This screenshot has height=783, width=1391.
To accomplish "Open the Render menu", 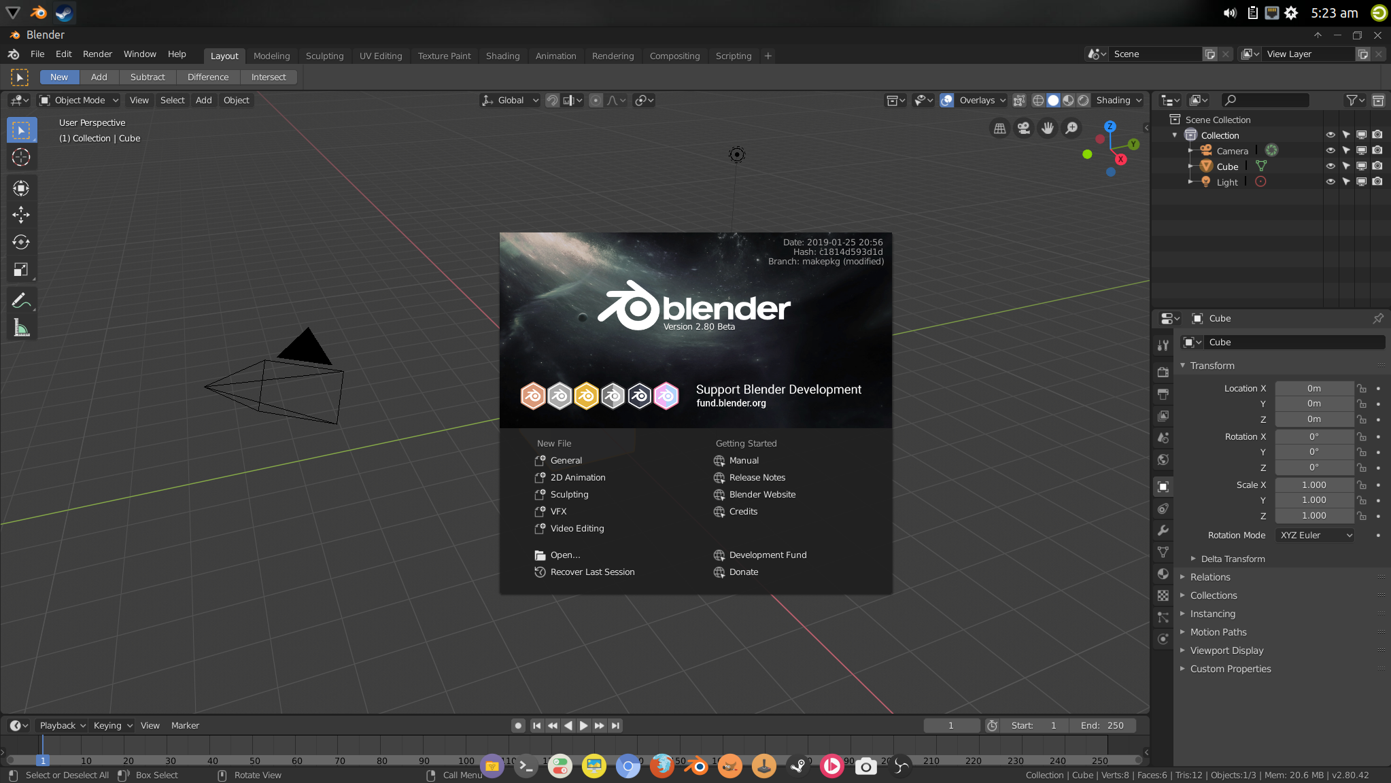I will click(x=97, y=54).
